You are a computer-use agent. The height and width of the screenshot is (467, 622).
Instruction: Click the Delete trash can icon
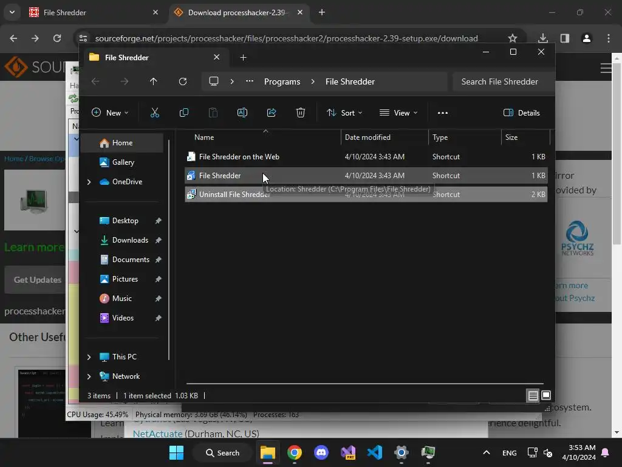(x=301, y=112)
